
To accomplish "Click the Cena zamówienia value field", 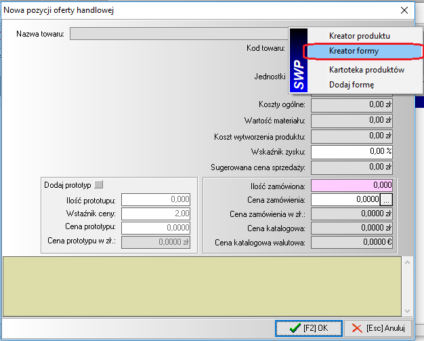I will point(345,200).
